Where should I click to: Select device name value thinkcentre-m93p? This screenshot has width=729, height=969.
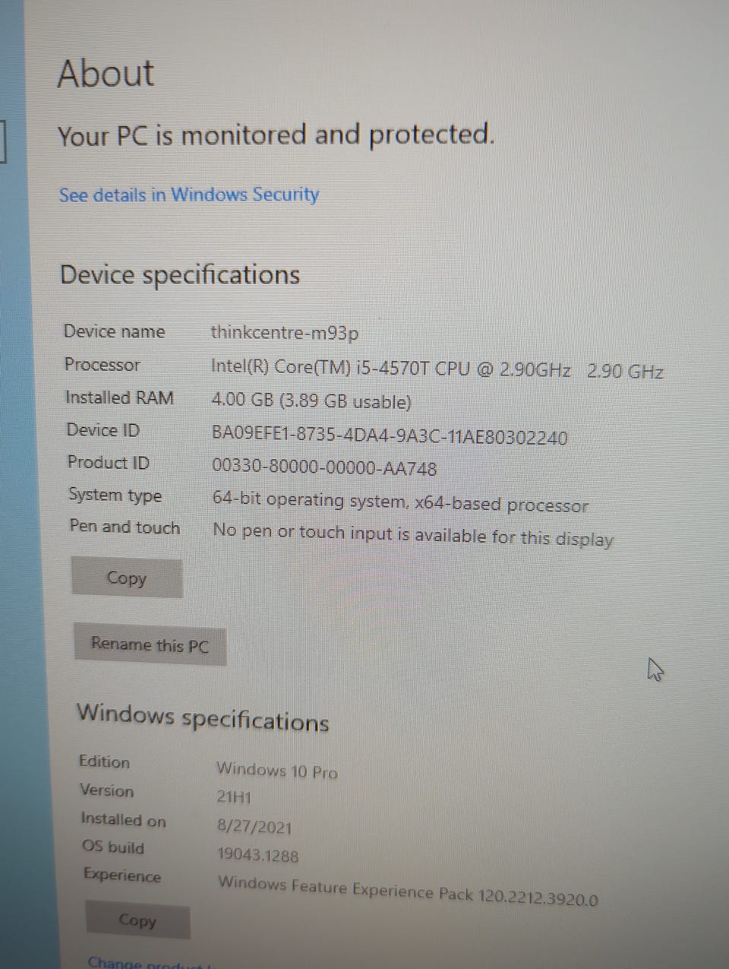(285, 333)
